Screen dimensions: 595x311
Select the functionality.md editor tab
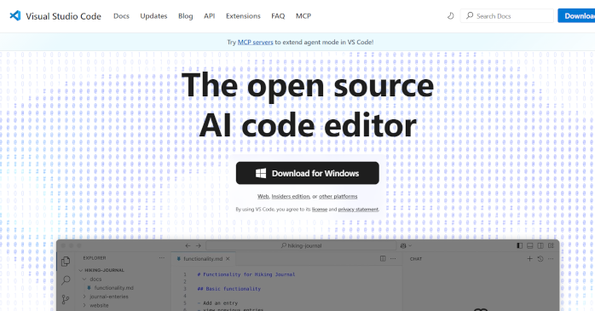click(x=203, y=259)
